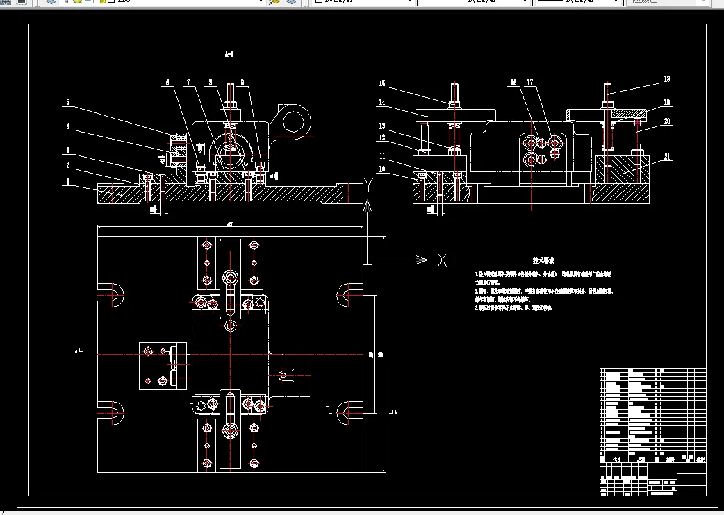Select the A-A section view label
This screenshot has width=724, height=515.
(229, 54)
